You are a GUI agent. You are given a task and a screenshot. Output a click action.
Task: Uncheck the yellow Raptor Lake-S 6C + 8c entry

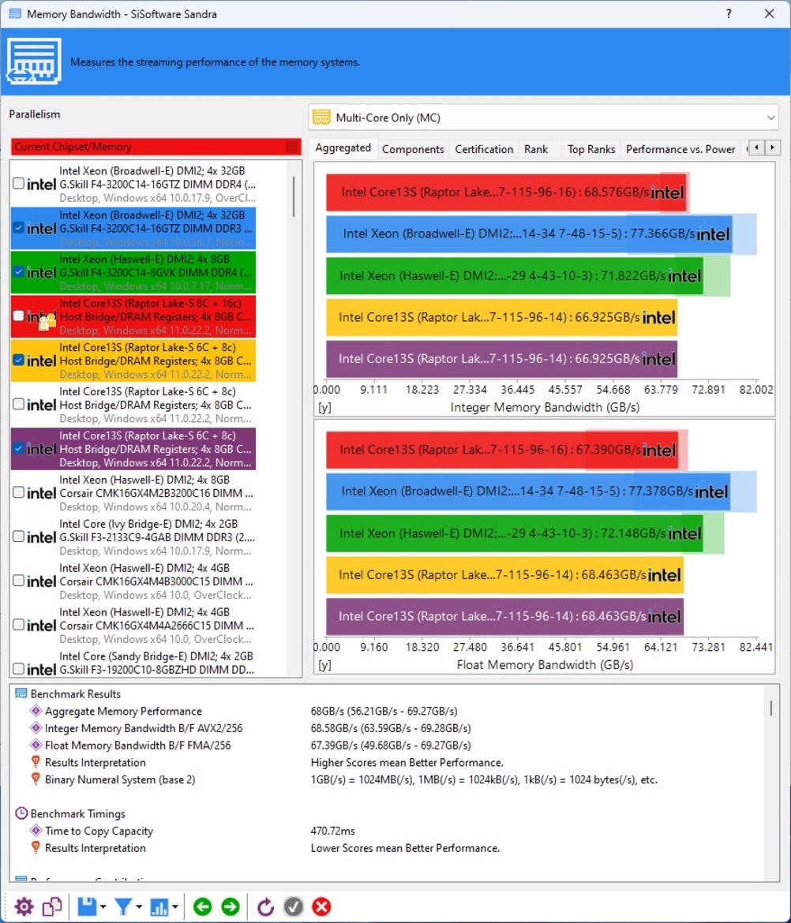click(18, 360)
